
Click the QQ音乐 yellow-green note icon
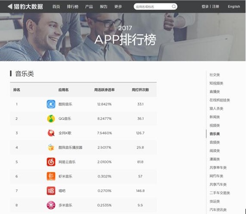(51, 119)
